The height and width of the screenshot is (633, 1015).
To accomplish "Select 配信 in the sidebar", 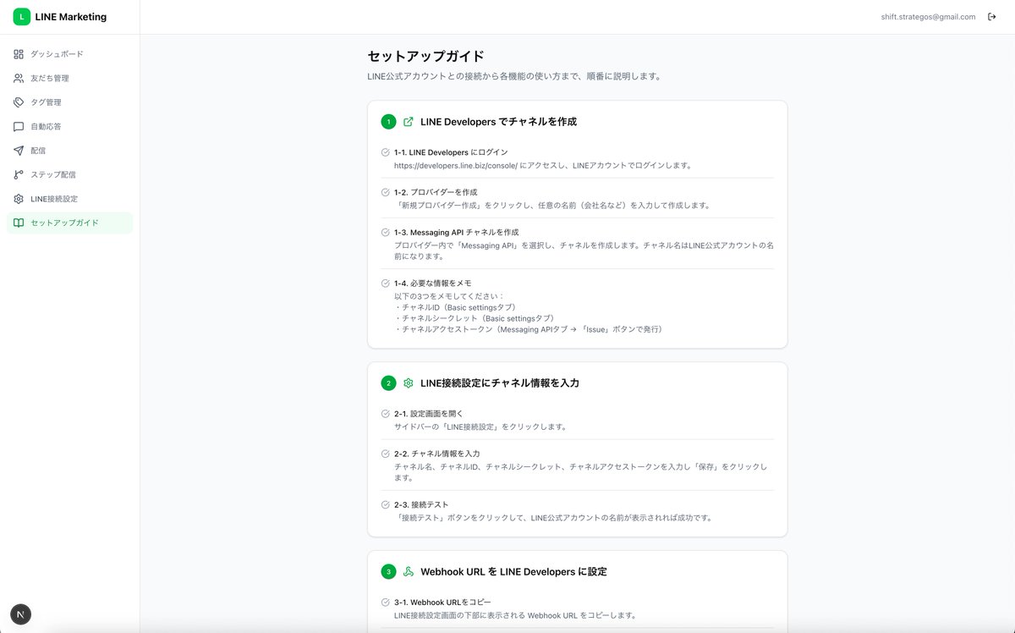I will click(x=69, y=151).
